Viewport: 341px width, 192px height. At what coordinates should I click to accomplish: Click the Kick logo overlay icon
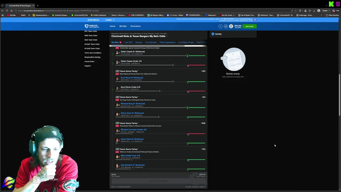point(331,4)
